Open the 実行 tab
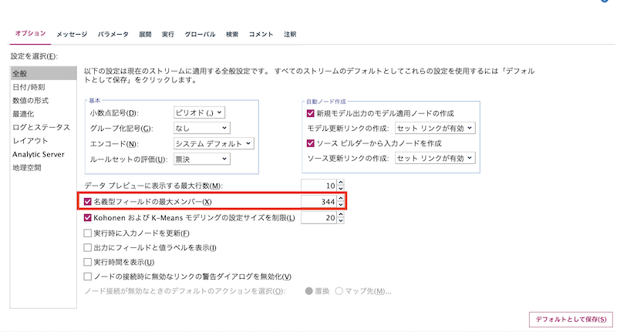The image size is (617, 332). [x=168, y=35]
